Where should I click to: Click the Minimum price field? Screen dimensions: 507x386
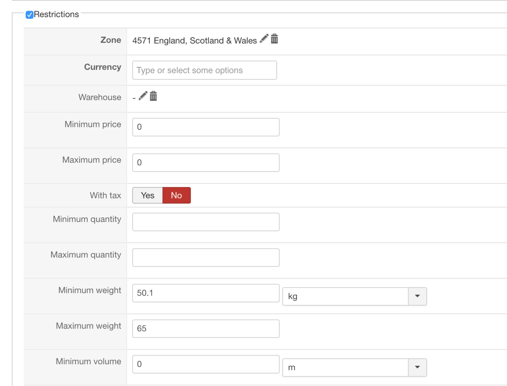206,127
